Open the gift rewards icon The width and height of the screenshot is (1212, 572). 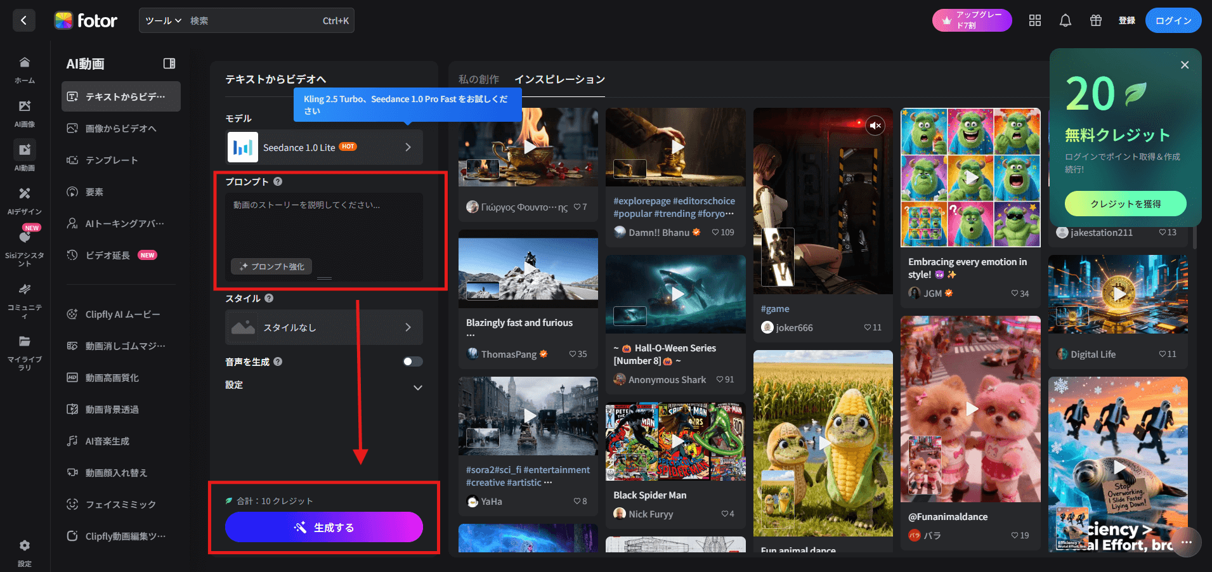click(1096, 21)
